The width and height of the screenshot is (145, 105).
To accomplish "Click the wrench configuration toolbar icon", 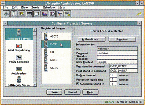I will tap(6, 14).
